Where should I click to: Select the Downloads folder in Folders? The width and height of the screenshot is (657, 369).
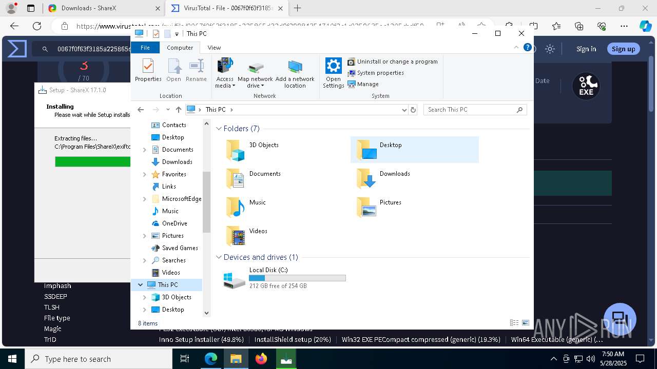[x=414, y=178]
